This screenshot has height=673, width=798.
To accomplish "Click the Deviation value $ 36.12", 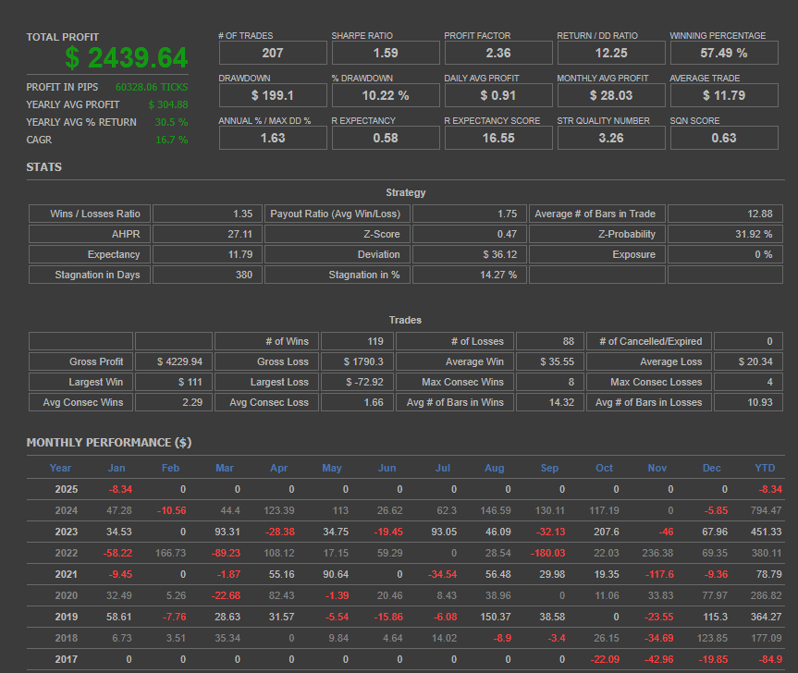I will click(499, 254).
